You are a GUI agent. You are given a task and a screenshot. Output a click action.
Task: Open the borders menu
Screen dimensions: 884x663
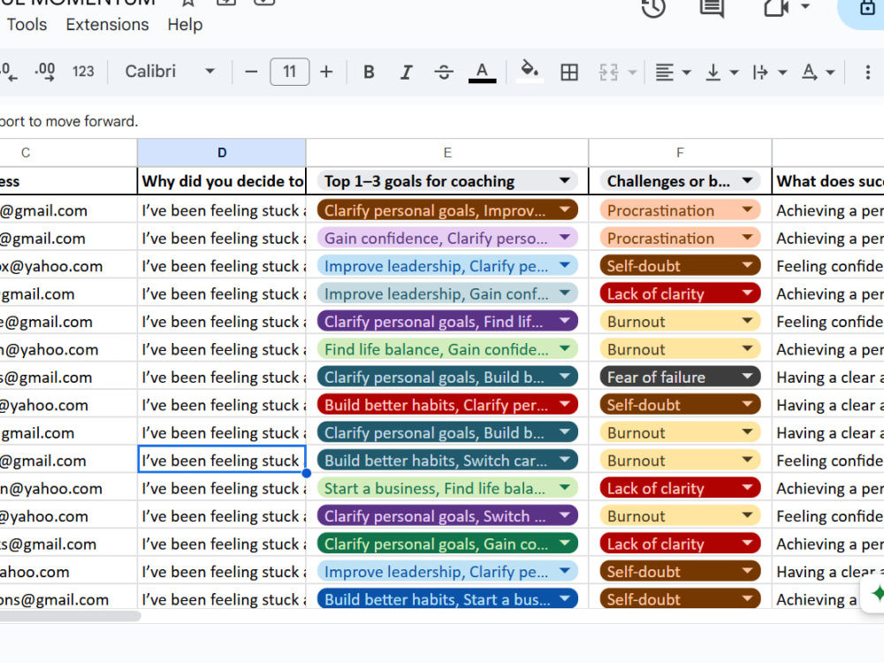569,72
